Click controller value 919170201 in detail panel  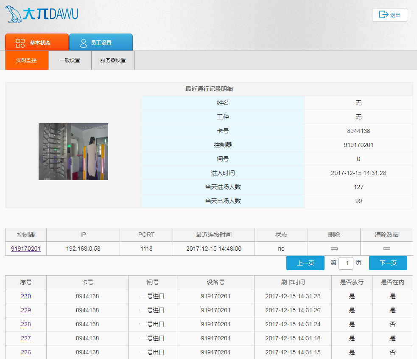click(x=358, y=145)
